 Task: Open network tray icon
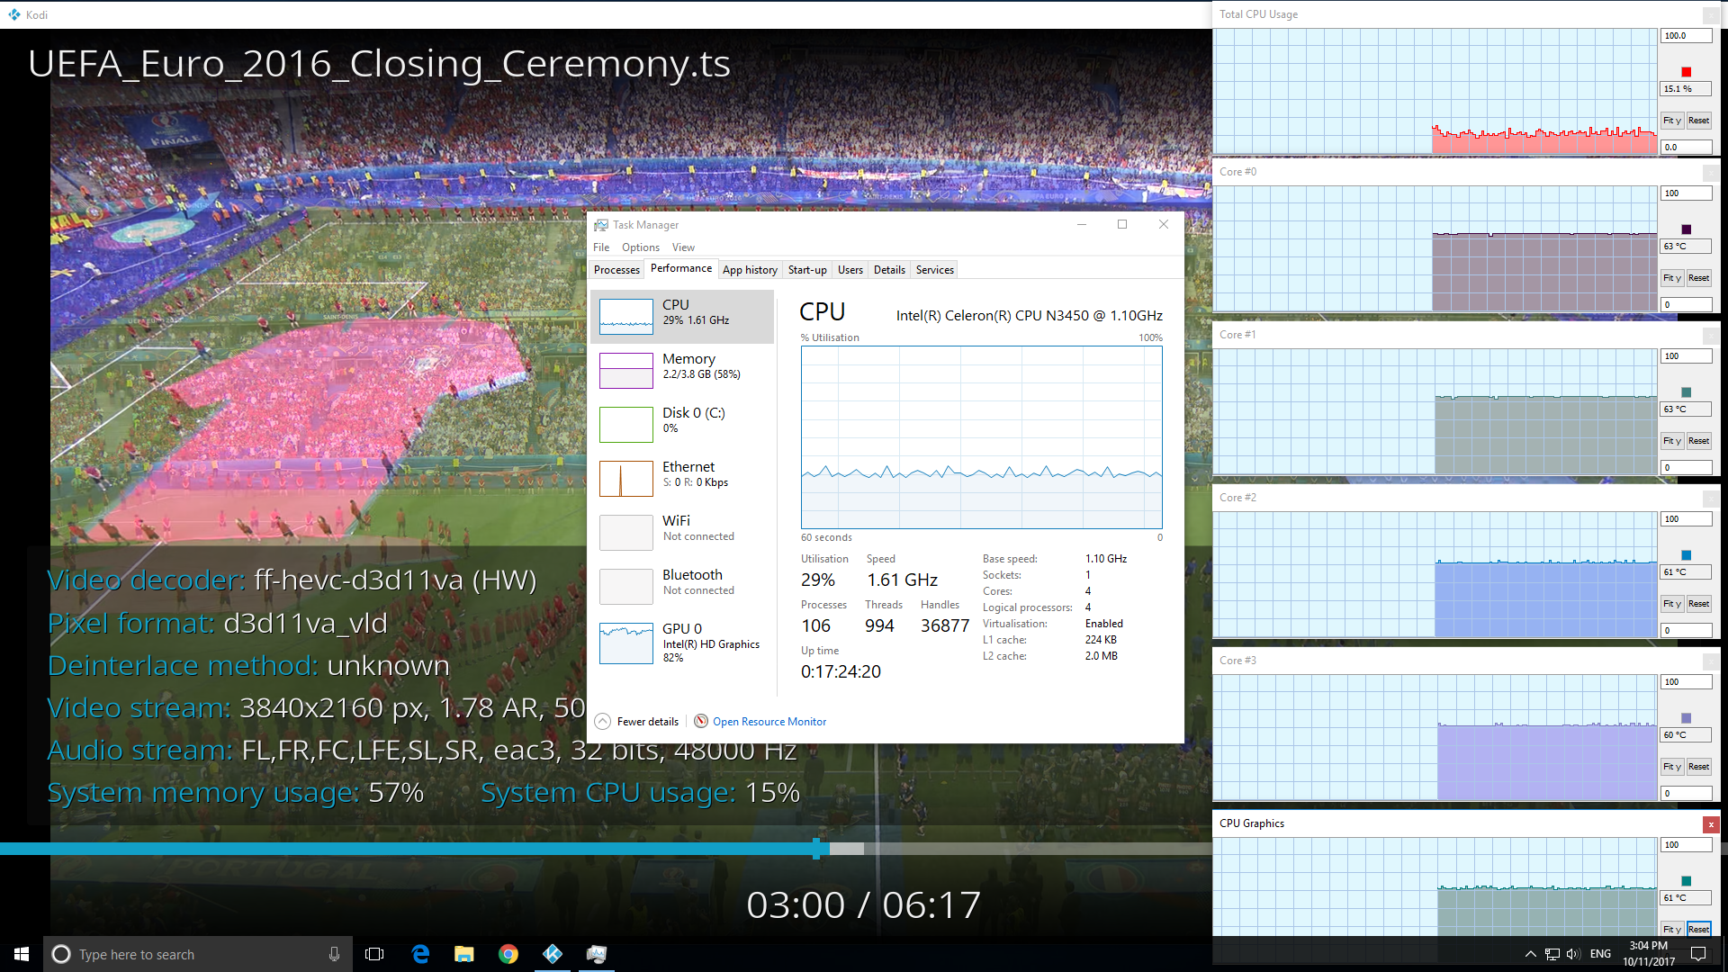click(x=1552, y=954)
